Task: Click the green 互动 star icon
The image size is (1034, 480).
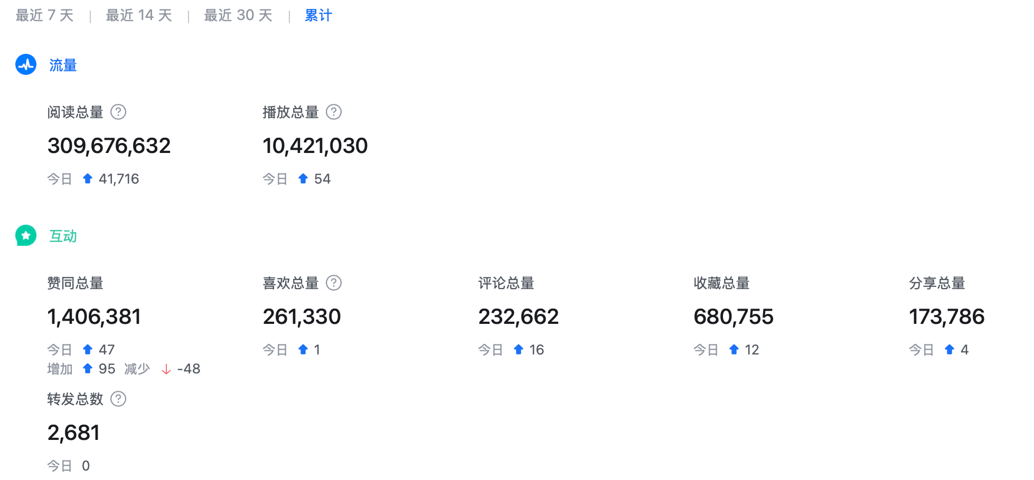Action: [x=26, y=236]
